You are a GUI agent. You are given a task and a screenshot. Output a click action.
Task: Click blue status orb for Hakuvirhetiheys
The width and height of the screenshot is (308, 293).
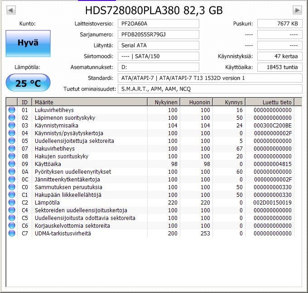click(x=12, y=148)
